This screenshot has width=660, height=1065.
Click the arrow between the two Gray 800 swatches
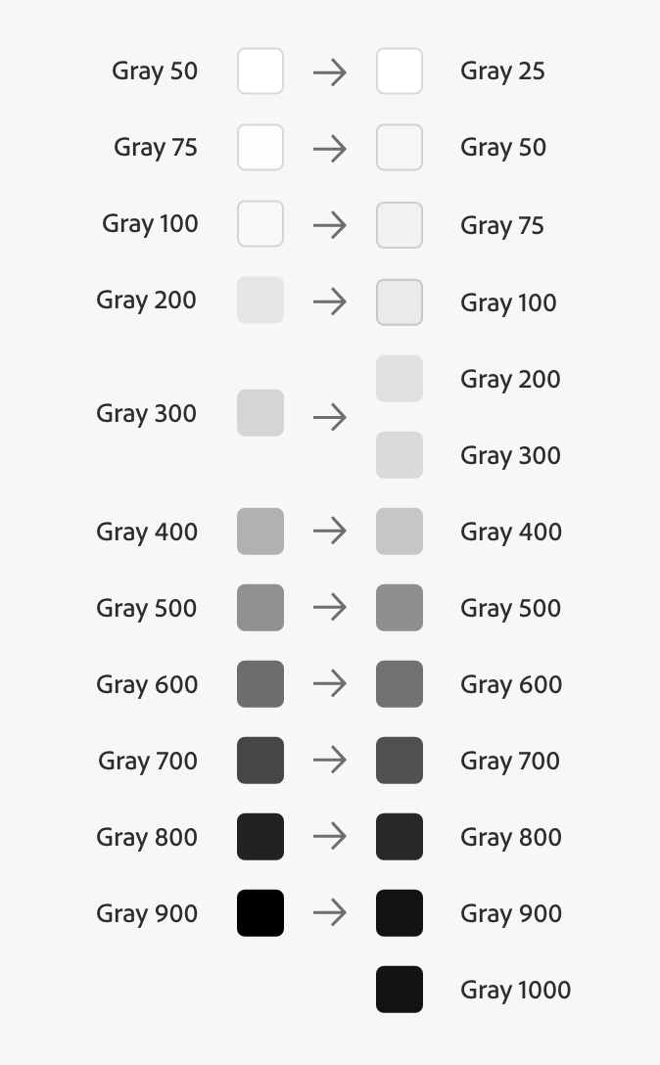pyautogui.click(x=330, y=837)
